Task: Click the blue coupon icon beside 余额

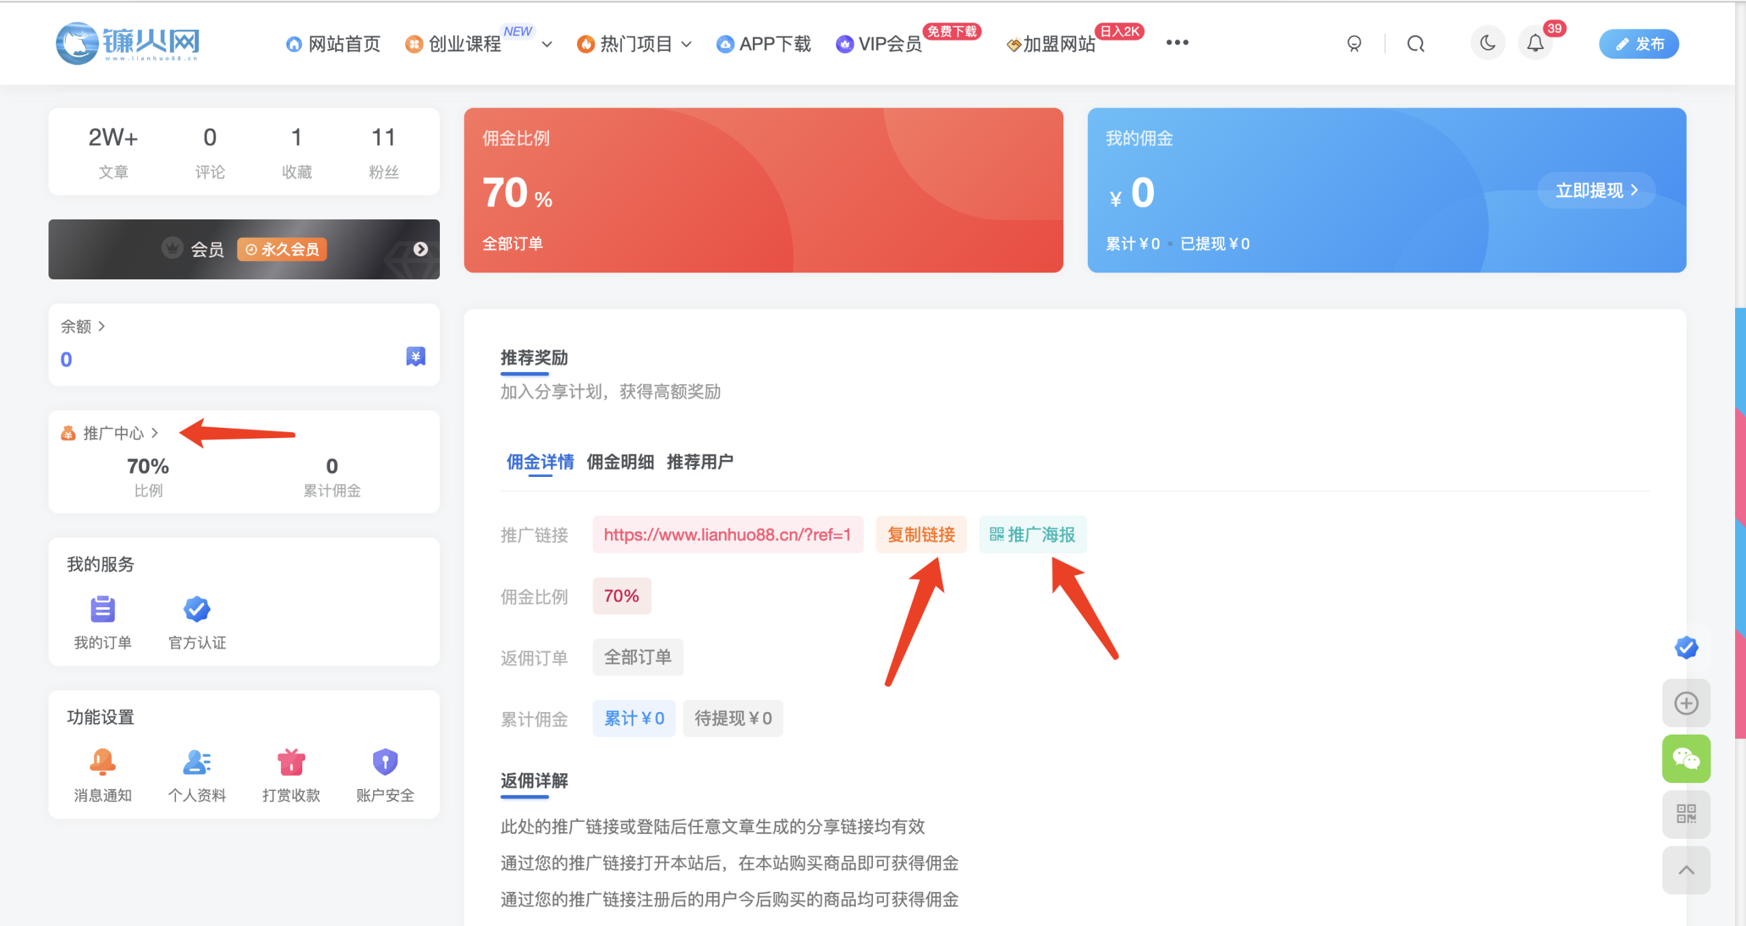Action: [416, 356]
